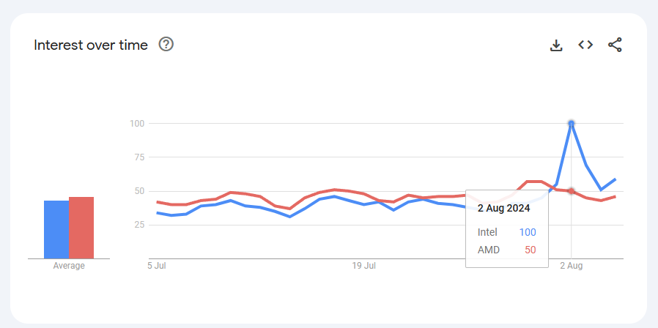Click the 'Average' label under bars
658x328 pixels.
pyautogui.click(x=69, y=266)
